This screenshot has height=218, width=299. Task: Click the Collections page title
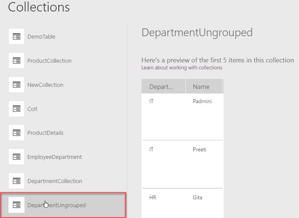pos(39,7)
